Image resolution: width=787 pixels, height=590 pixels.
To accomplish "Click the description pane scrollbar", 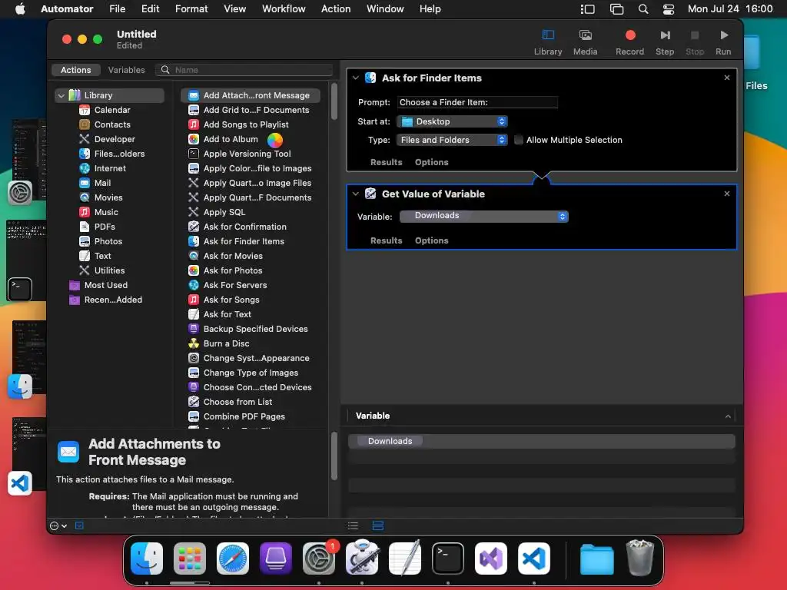I will (334, 456).
